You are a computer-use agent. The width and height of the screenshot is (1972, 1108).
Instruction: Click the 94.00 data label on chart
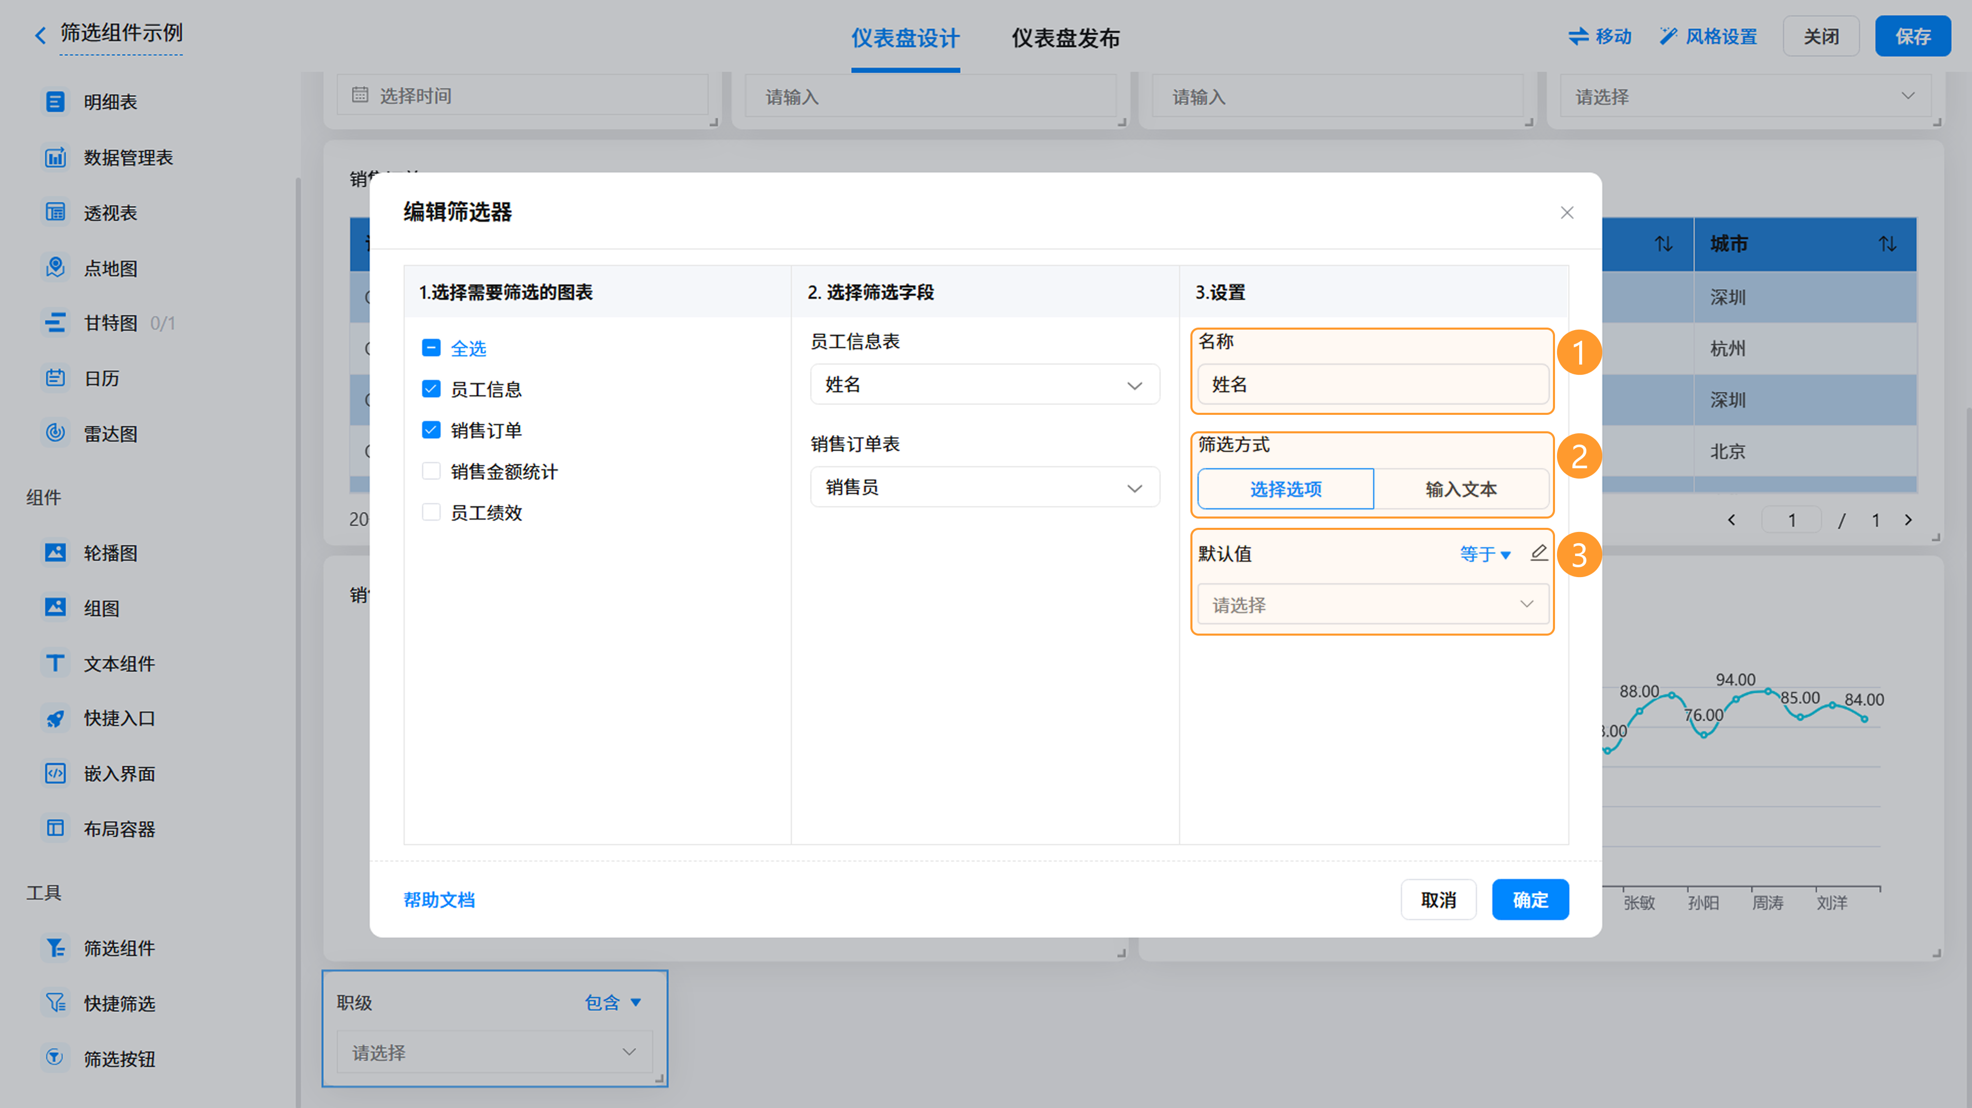tap(1735, 679)
